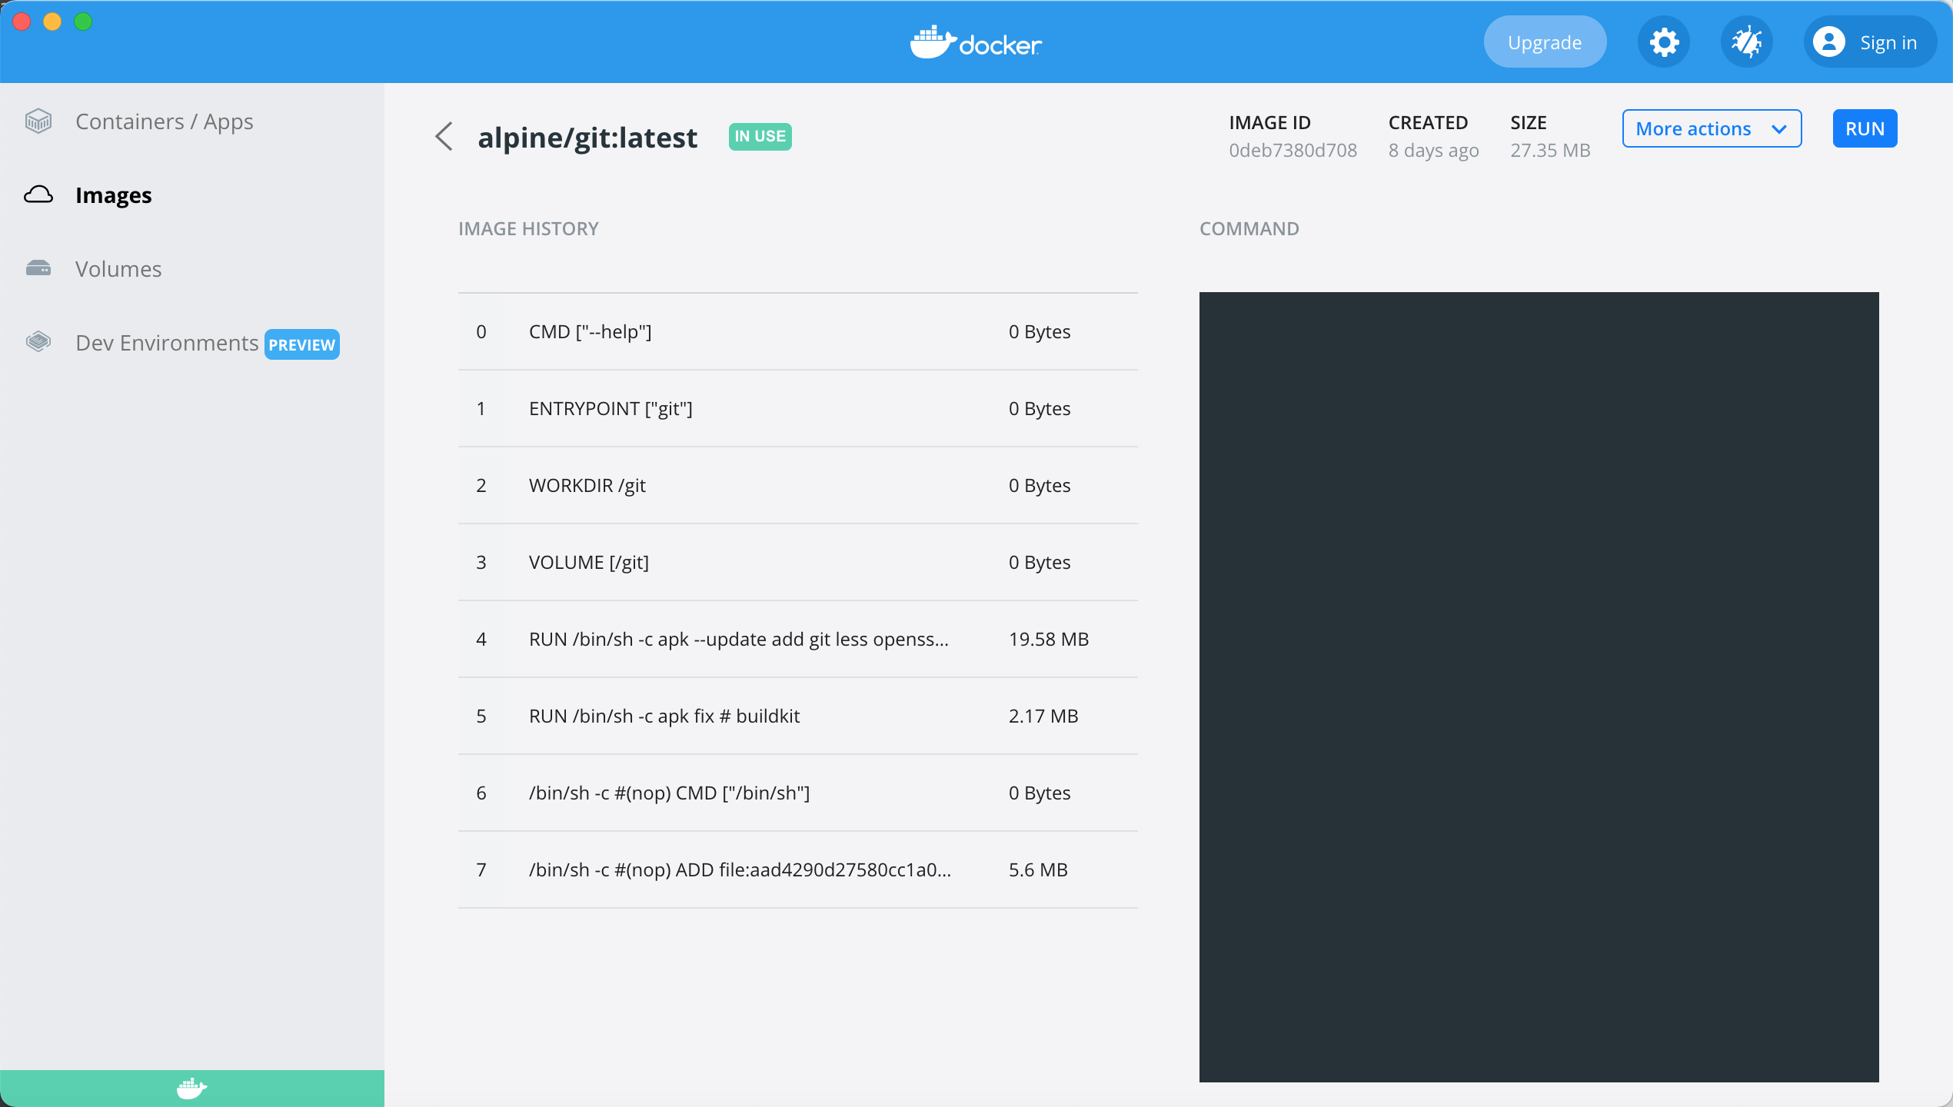Click the blue RUN button
The height and width of the screenshot is (1107, 1953).
pos(1865,128)
